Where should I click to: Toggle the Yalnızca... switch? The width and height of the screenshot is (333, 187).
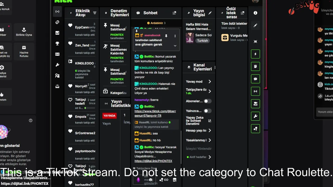207,111
